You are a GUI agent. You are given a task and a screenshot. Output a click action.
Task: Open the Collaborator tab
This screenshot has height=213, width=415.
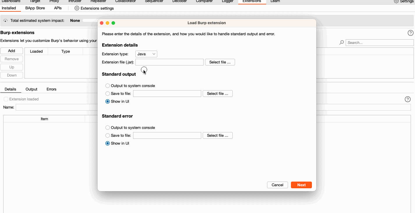click(x=126, y=1)
